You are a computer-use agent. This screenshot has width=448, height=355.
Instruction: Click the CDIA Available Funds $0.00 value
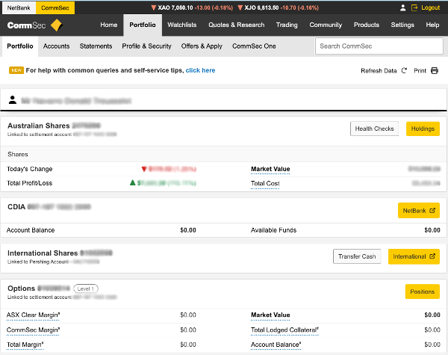click(x=432, y=230)
